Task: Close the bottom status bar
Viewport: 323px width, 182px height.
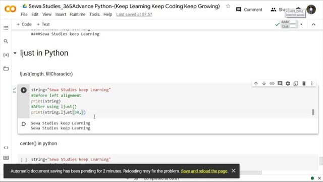Action: (x=319, y=178)
